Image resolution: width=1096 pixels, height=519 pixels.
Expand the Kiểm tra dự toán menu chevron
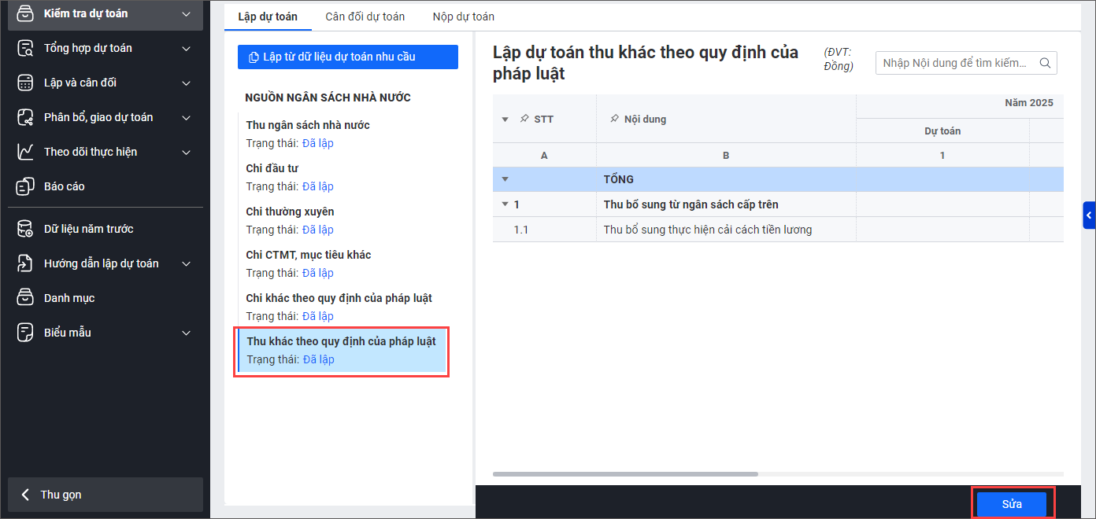186,13
